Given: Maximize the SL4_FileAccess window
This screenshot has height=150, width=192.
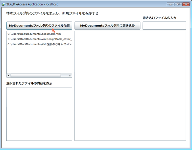Looking at the screenshot, I should click(x=178, y=4).
